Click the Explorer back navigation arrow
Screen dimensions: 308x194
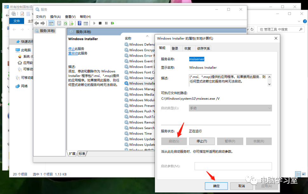[x=14, y=29]
